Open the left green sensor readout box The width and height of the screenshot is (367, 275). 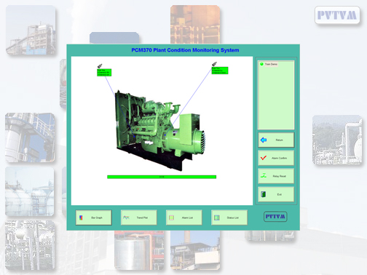tap(104, 73)
